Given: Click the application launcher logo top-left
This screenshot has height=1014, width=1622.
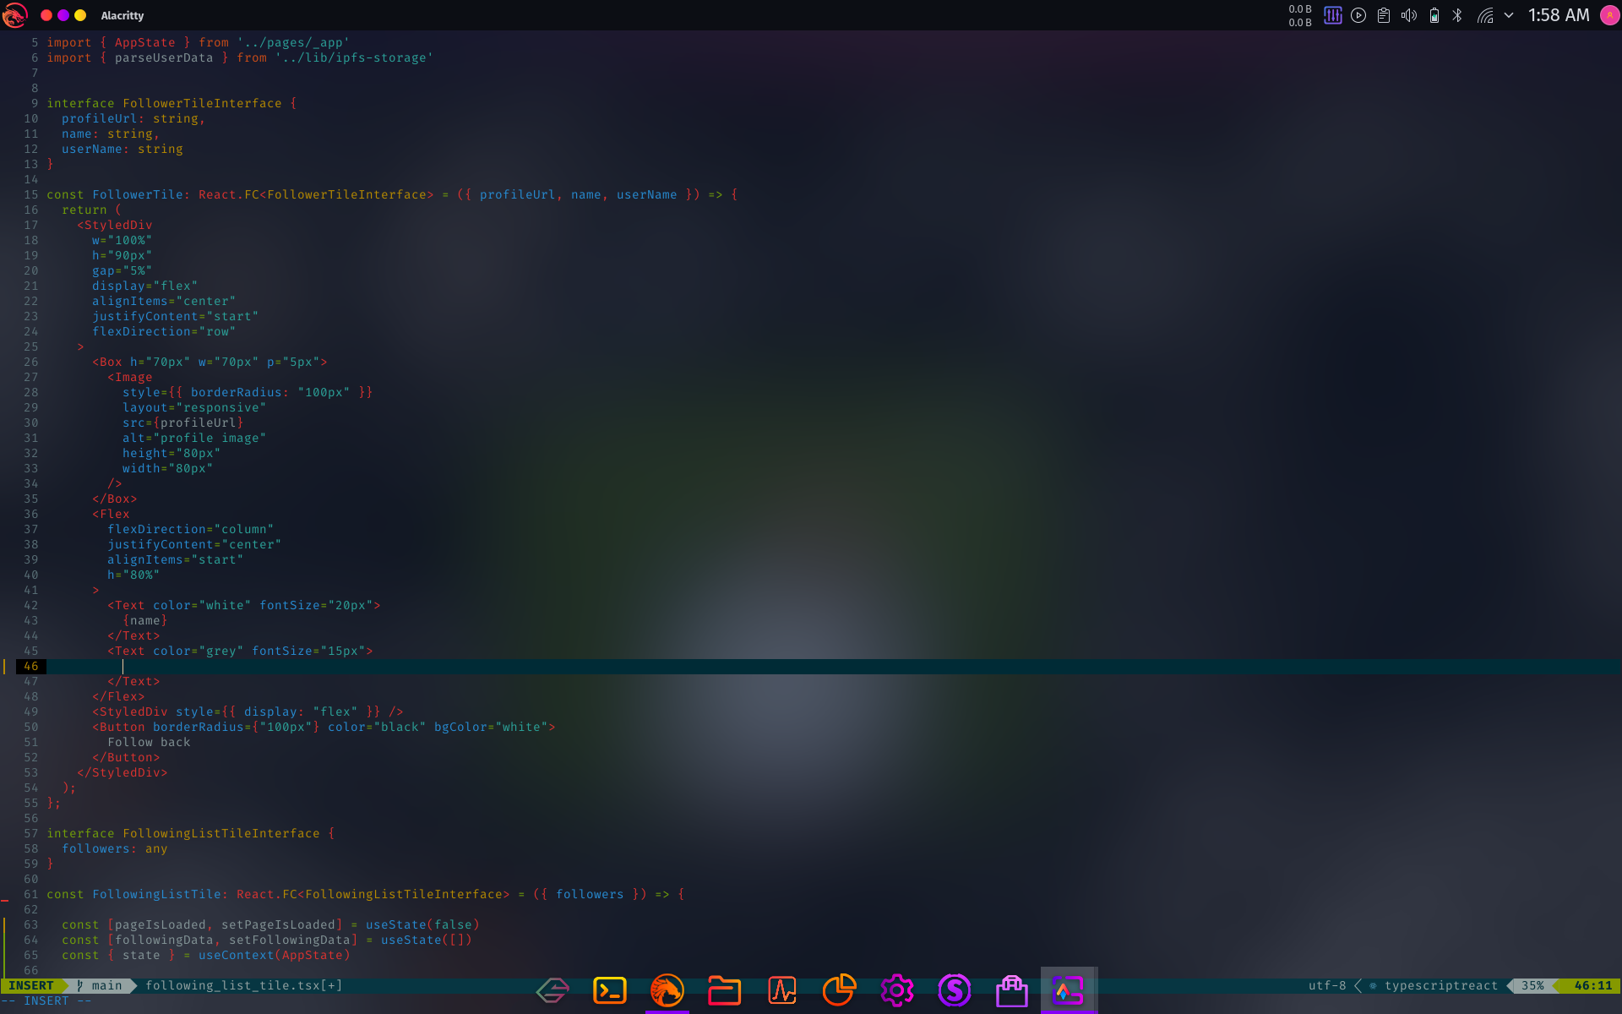Looking at the screenshot, I should (15, 15).
